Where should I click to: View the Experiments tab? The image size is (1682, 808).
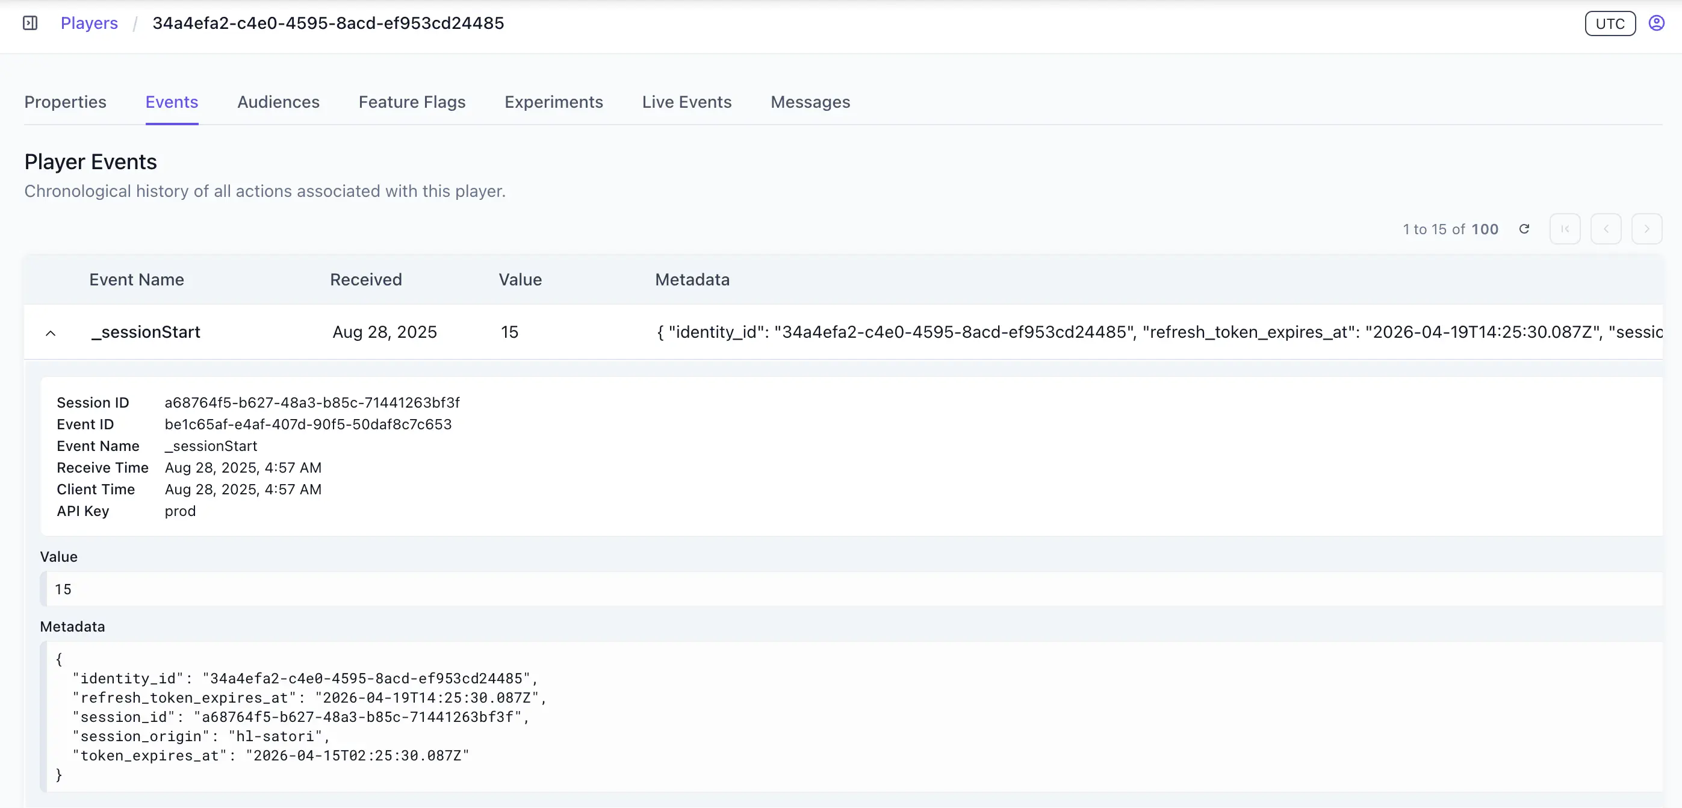[x=553, y=102]
